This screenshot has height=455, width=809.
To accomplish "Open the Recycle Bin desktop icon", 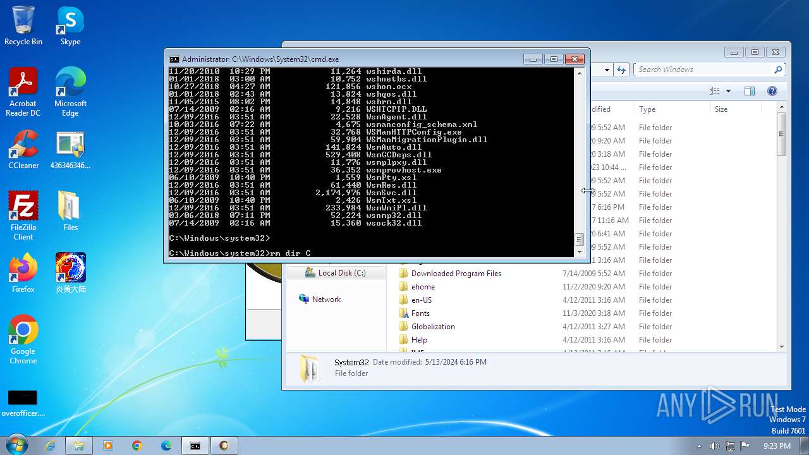I will coord(23,26).
